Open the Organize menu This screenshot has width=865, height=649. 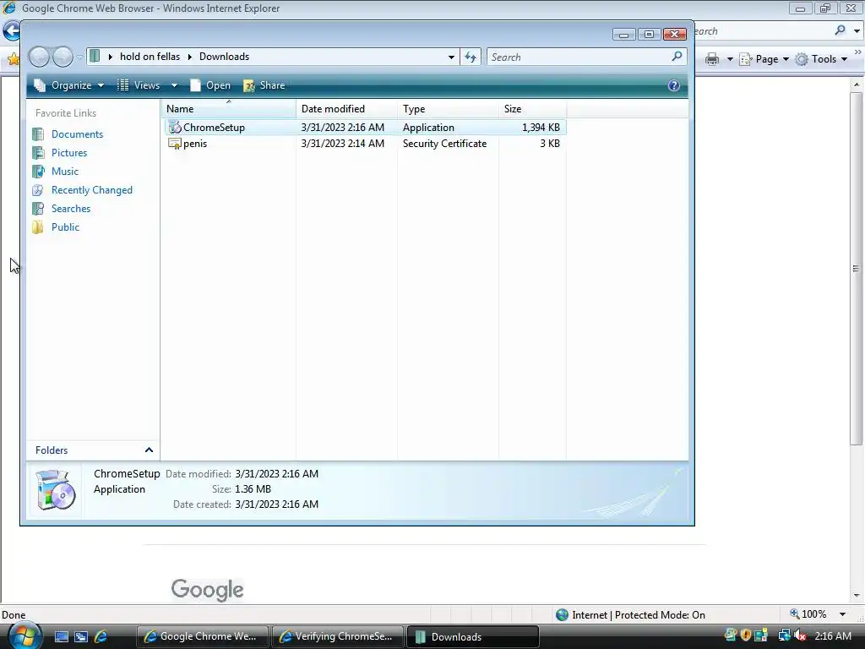tap(69, 85)
